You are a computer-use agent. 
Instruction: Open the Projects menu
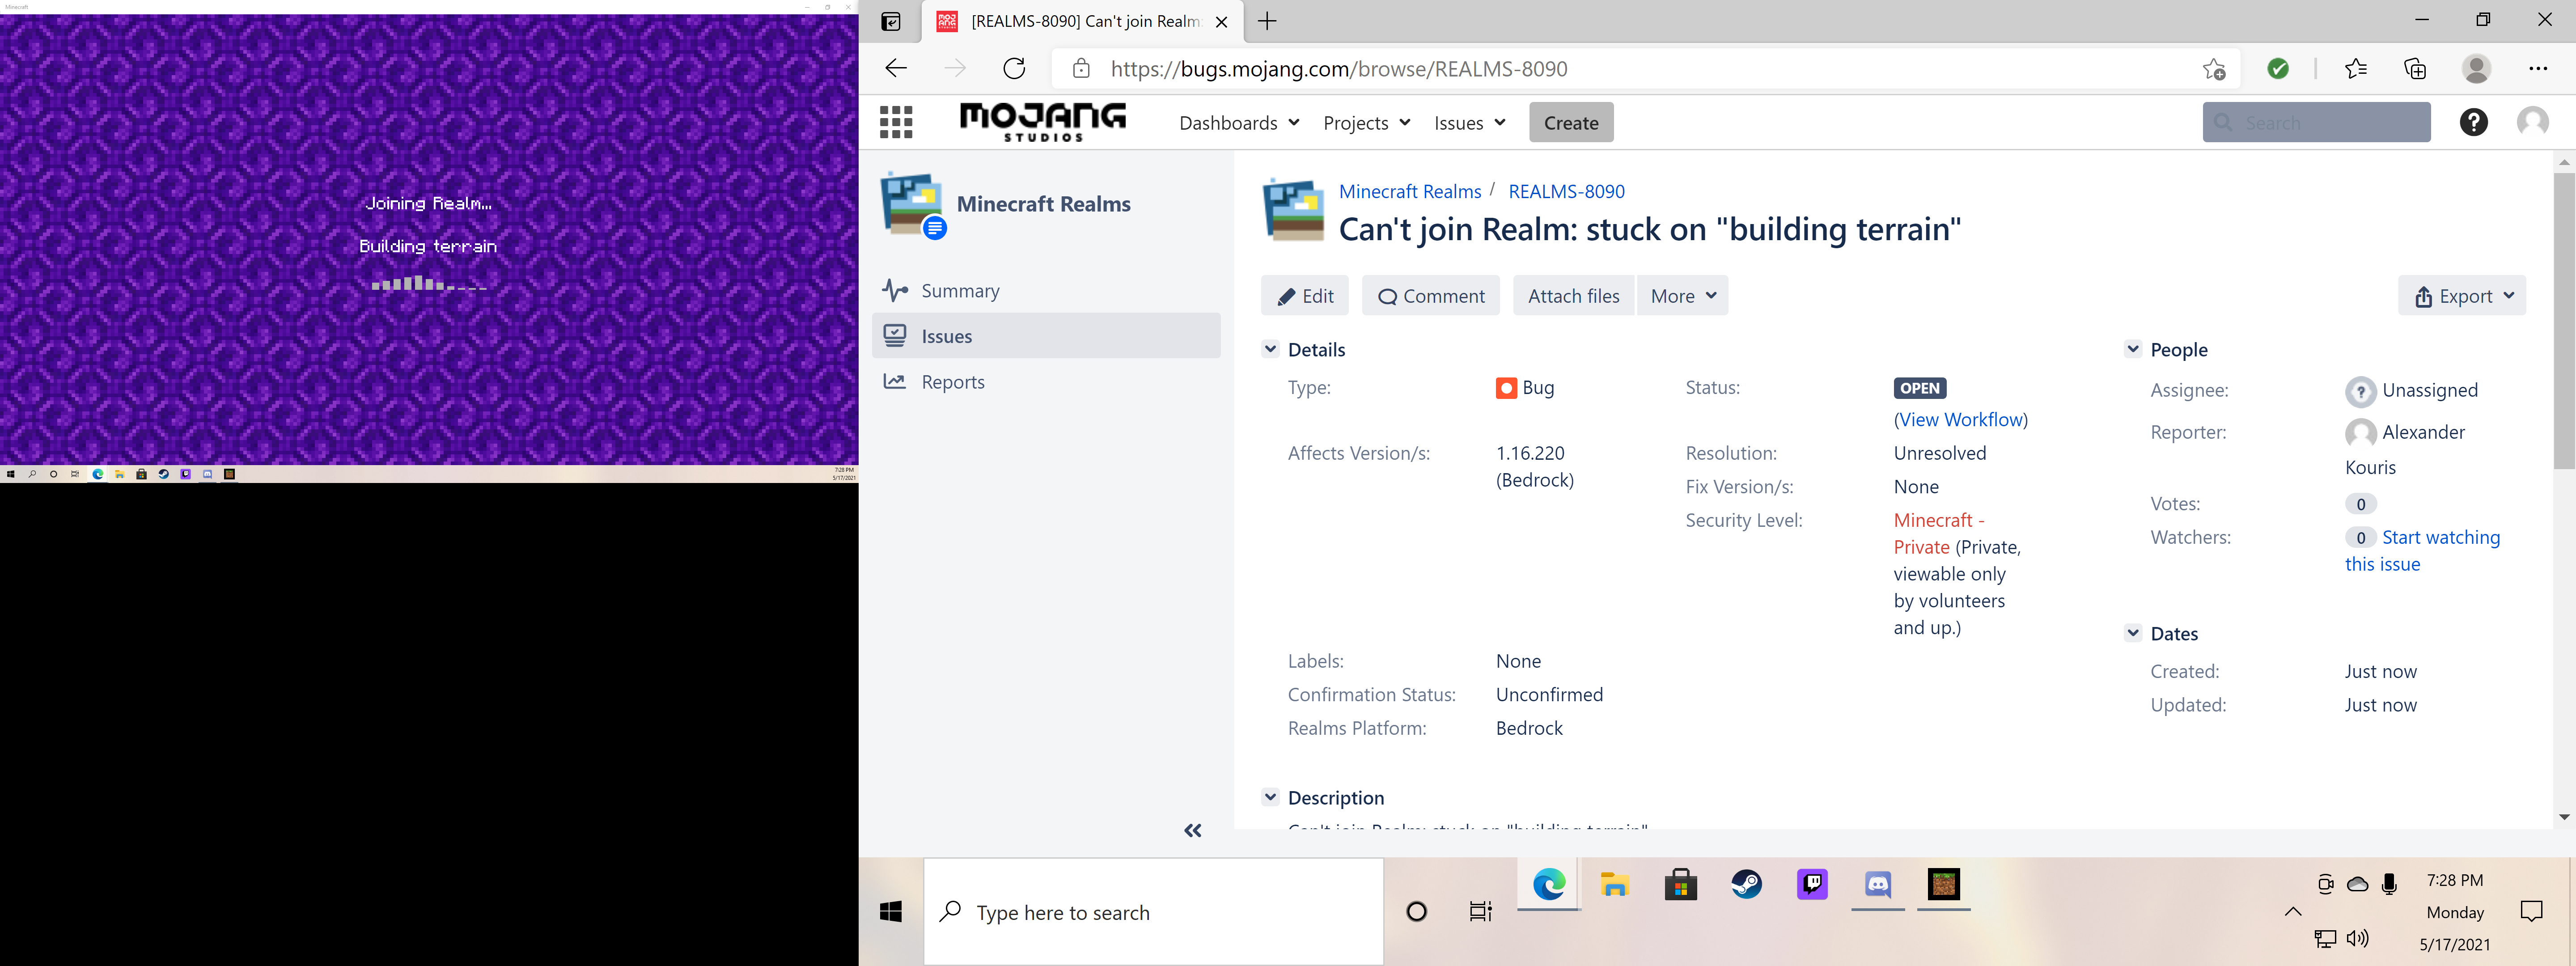1366,123
